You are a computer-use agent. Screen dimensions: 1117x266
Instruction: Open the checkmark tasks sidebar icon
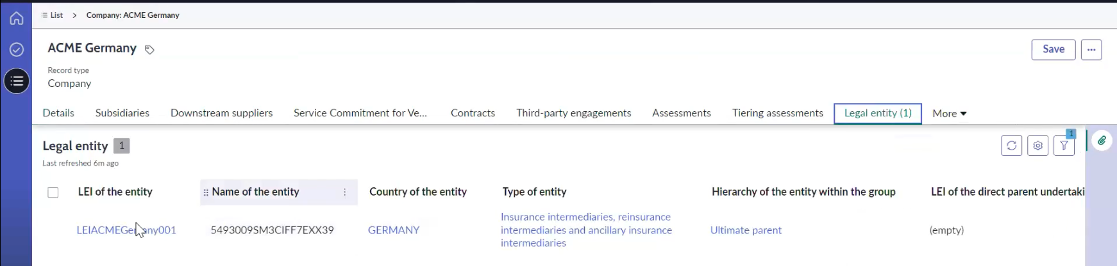(17, 49)
